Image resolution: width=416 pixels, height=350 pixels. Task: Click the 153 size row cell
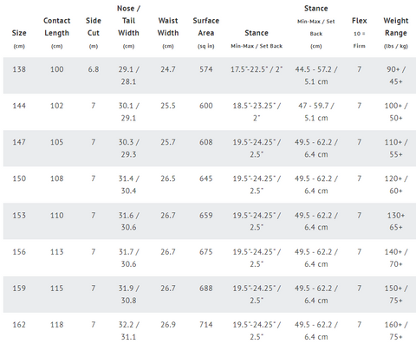tap(19, 216)
